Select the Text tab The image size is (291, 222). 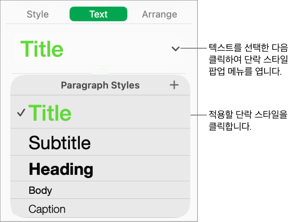(98, 14)
